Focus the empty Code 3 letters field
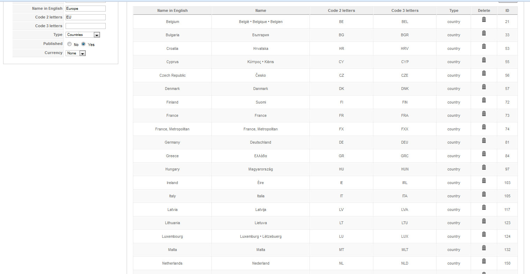Viewport: 530px width, 274px height. tap(85, 26)
